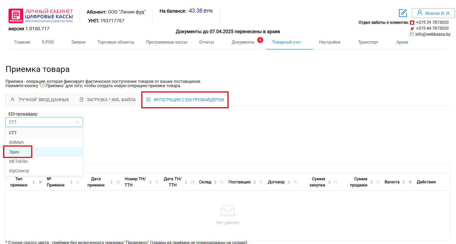Go to the Документы menu section

243,42
